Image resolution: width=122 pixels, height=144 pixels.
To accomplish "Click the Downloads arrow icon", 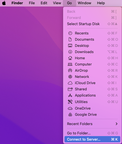I will point(70,52).
